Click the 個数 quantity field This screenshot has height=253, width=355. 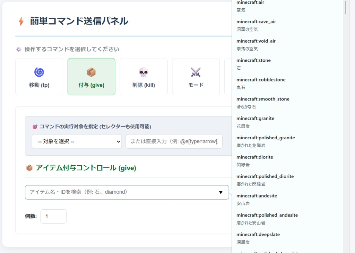click(x=53, y=216)
